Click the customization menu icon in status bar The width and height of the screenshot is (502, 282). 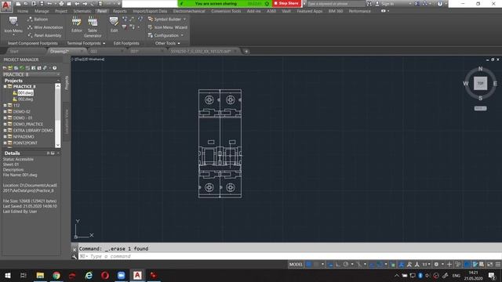click(498, 265)
